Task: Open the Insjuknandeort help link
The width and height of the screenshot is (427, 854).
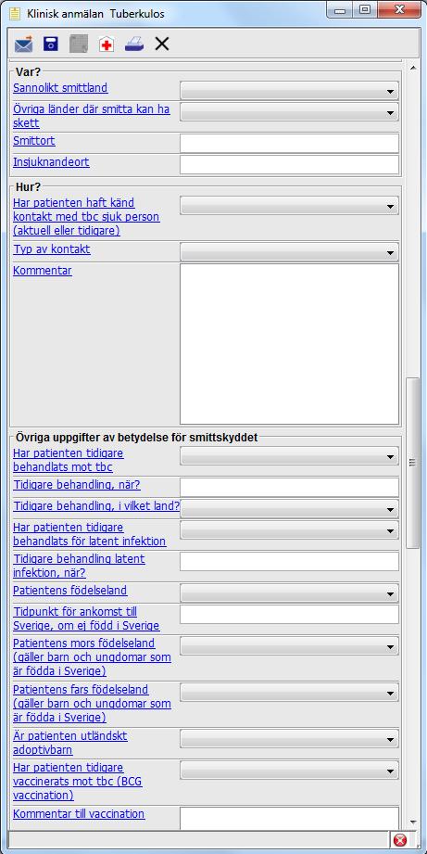Action: [x=51, y=161]
